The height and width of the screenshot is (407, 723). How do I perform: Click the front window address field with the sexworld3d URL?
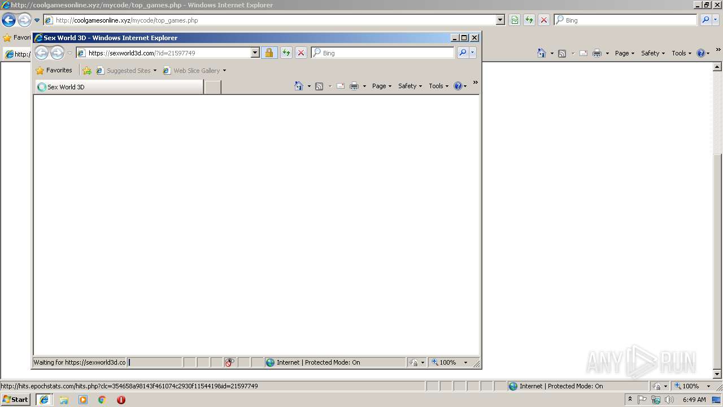point(168,53)
